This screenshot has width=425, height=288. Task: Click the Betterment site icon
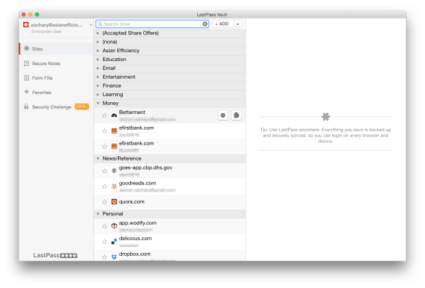(114, 116)
